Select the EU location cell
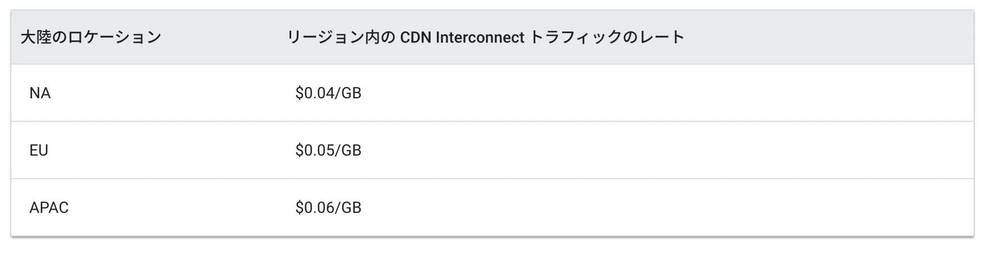Viewport: 994px width, 255px height. 39,150
